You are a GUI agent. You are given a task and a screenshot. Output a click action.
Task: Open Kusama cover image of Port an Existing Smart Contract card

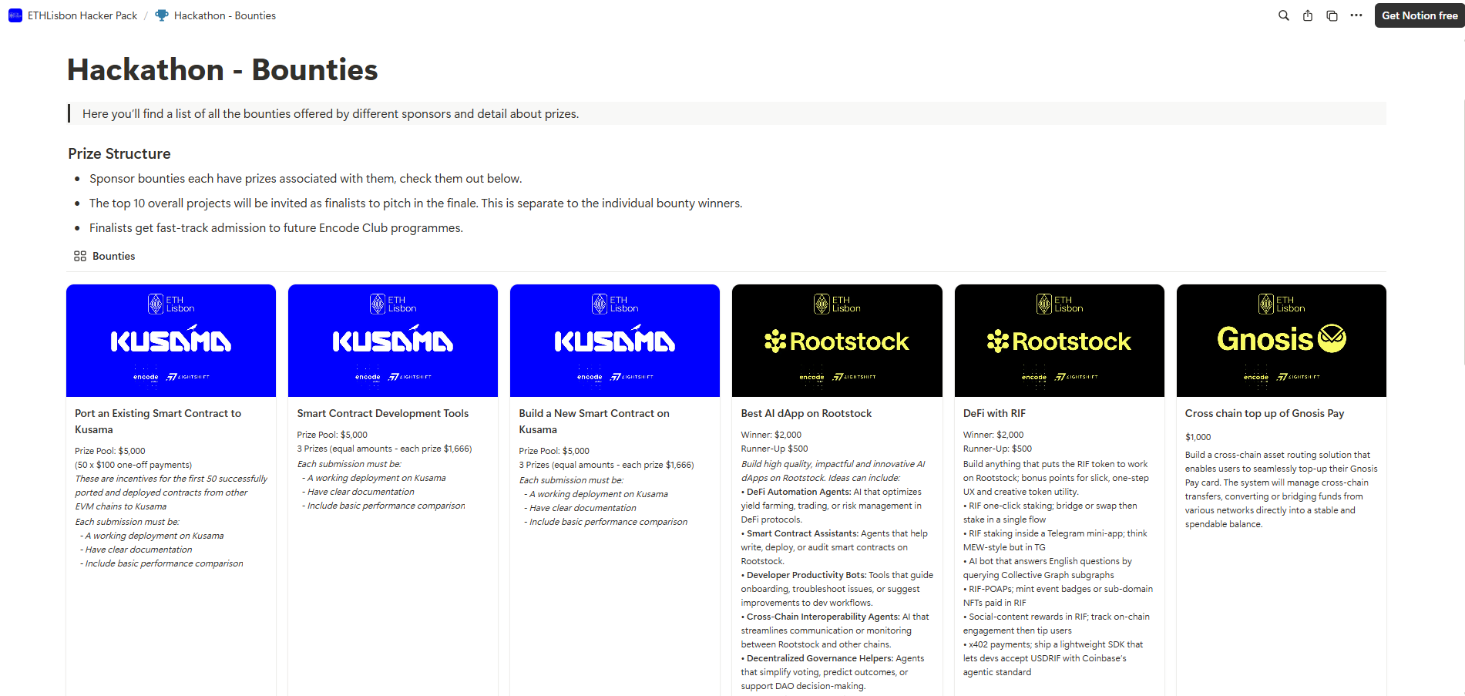point(171,341)
